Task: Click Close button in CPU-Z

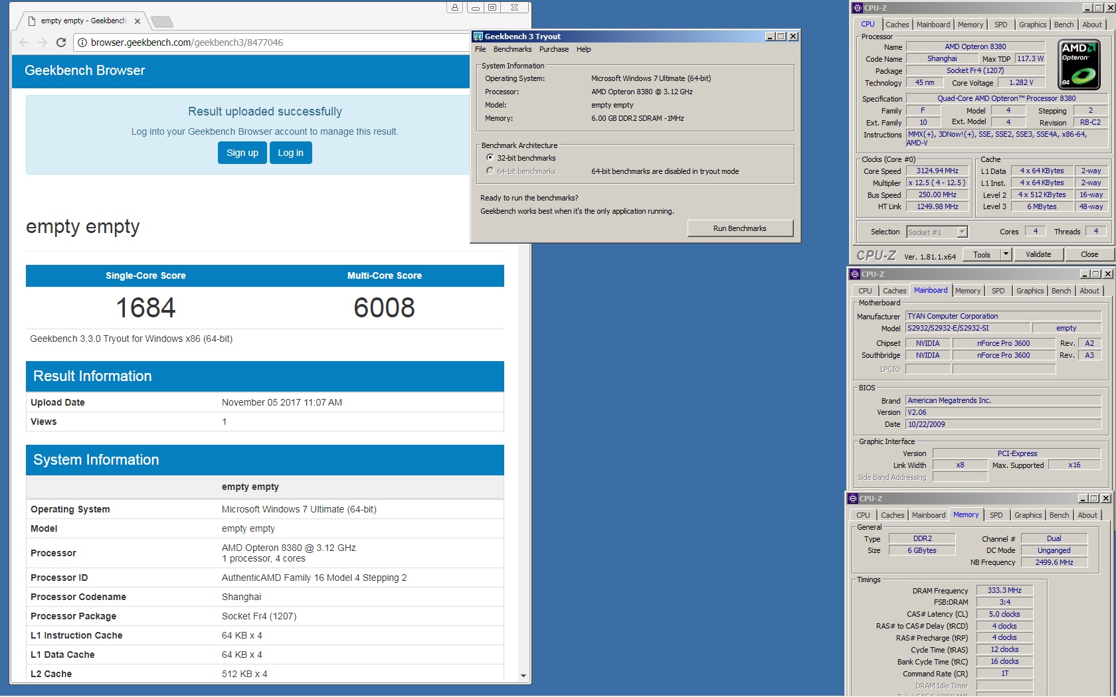Action: tap(1089, 254)
